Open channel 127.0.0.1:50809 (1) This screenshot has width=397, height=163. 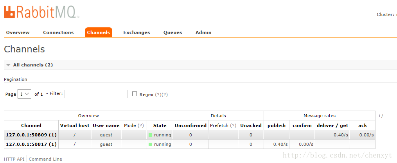(x=31, y=135)
